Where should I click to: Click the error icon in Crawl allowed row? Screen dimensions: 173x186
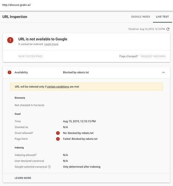[58, 133]
